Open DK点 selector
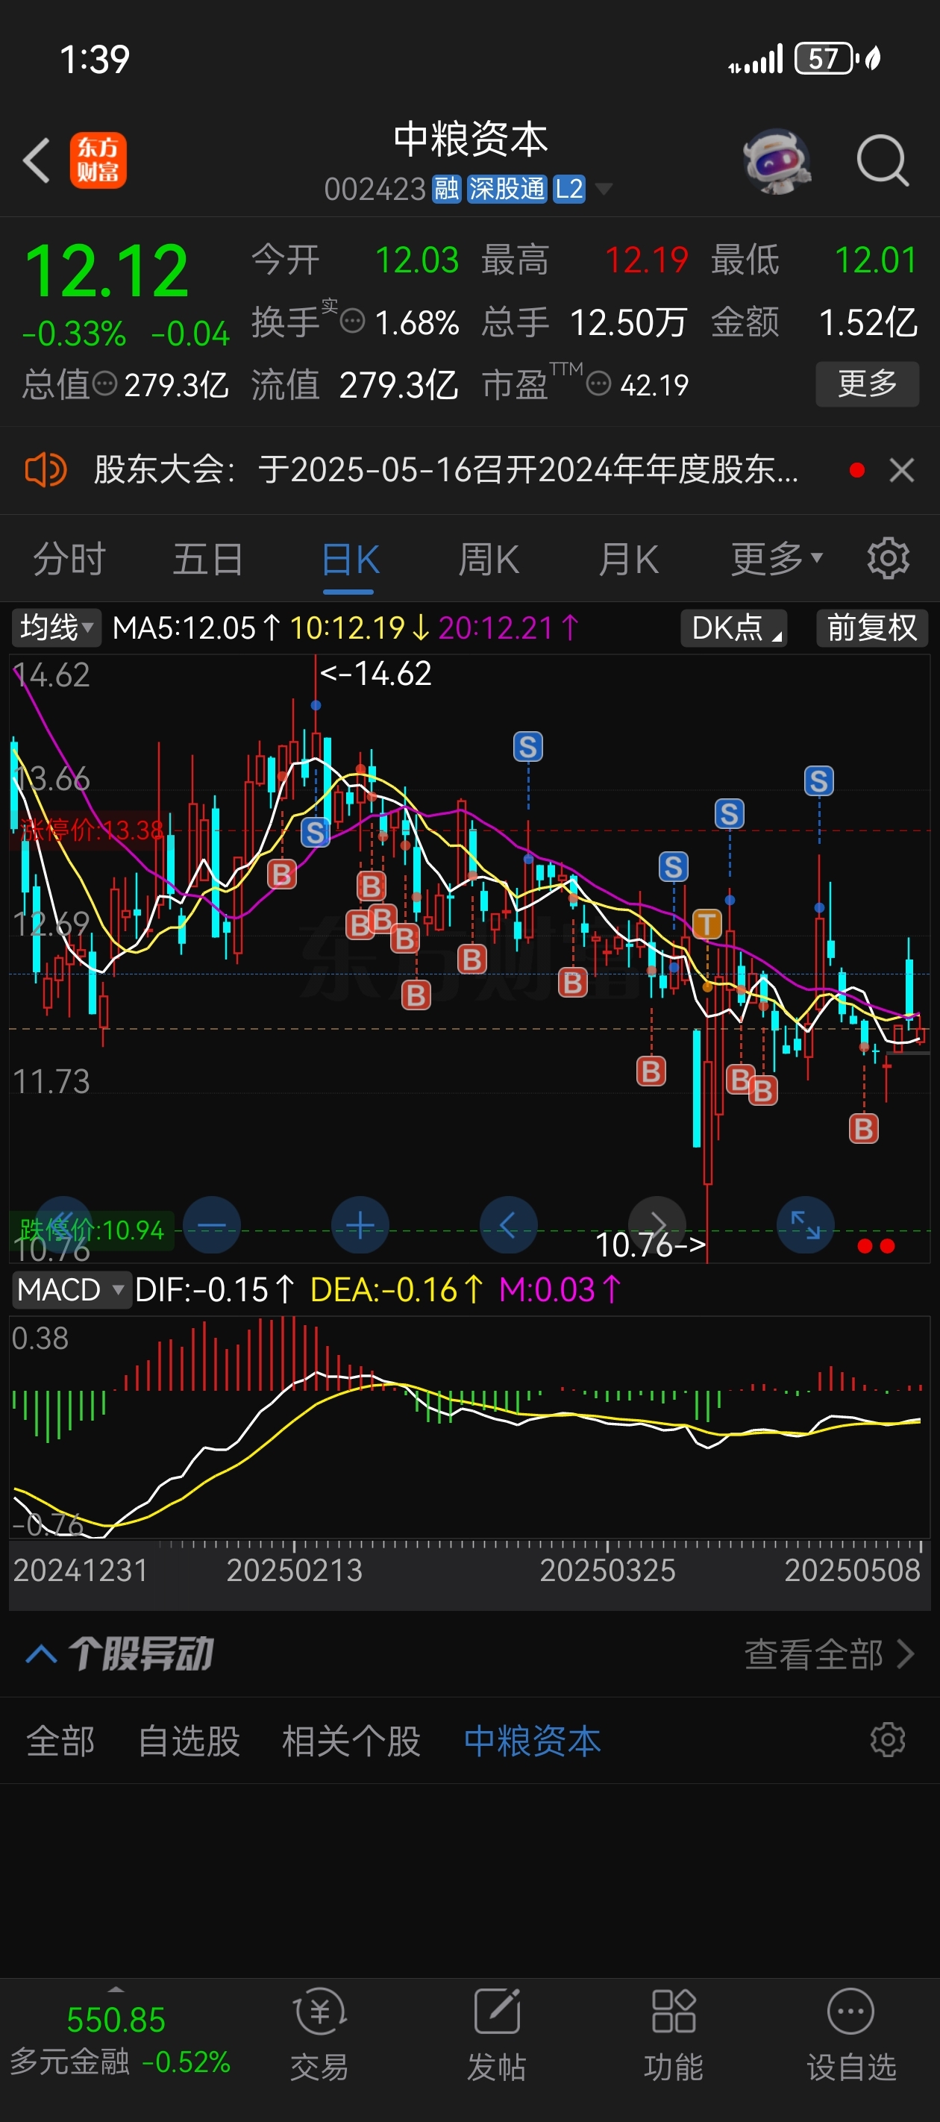The image size is (940, 2122). coord(734,627)
